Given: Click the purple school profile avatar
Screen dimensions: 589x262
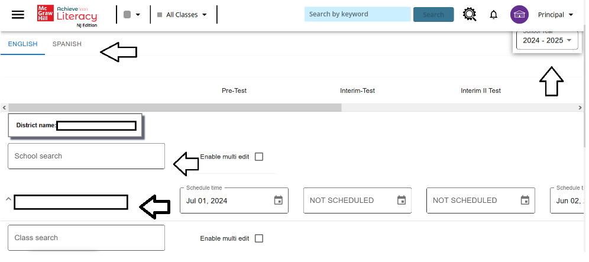Looking at the screenshot, I should coord(519,15).
